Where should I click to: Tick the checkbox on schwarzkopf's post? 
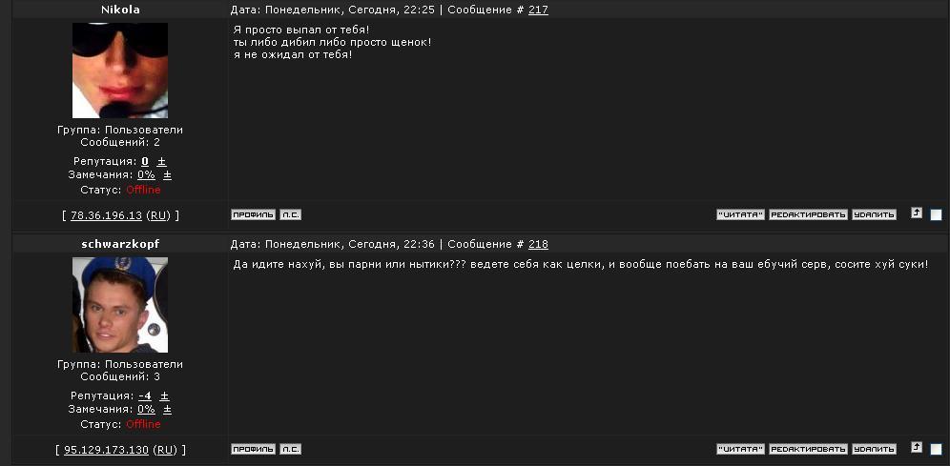[x=936, y=449]
